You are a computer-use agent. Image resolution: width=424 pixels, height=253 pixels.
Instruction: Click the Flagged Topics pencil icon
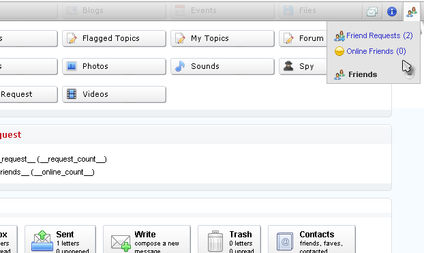(x=72, y=38)
